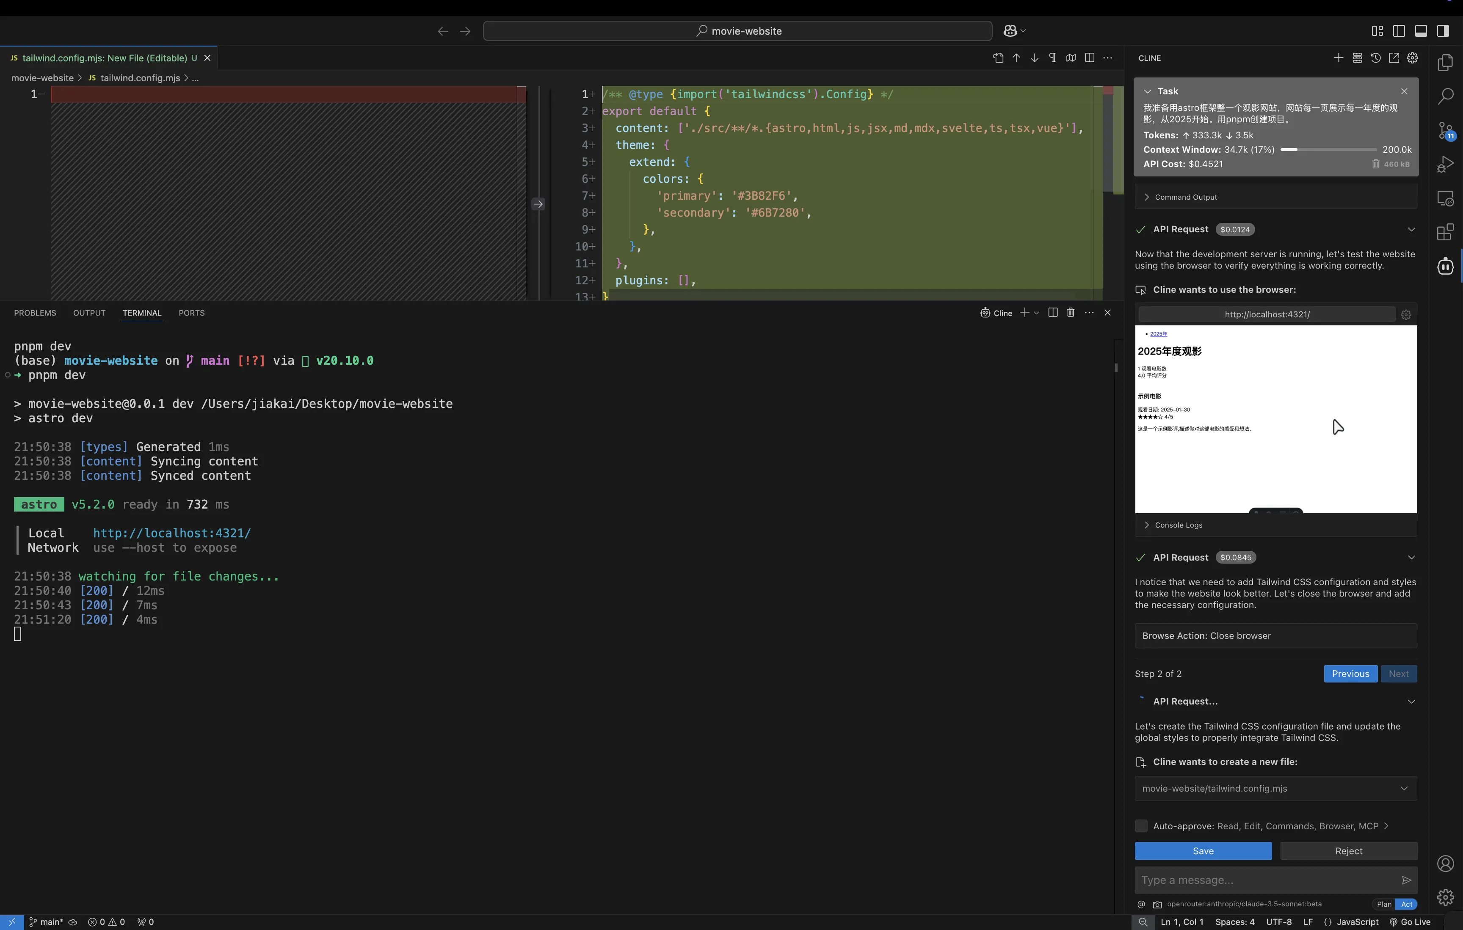
Task: Expand the Console Logs section
Action: tap(1146, 525)
